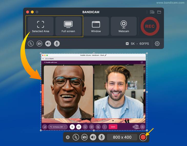Select the left participant video tile

pyautogui.click(x=68, y=92)
